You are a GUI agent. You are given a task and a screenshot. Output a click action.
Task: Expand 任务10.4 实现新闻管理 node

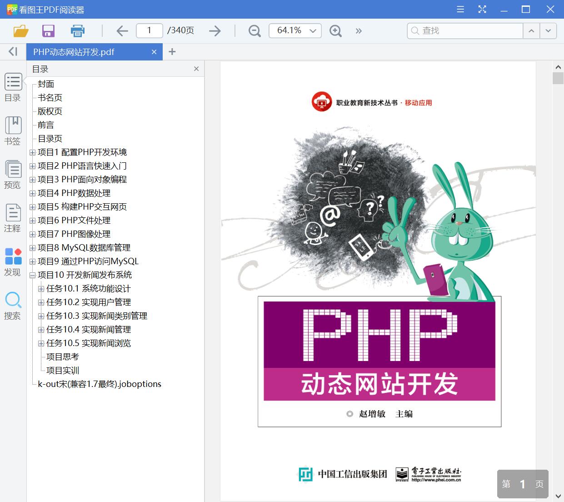coord(41,330)
